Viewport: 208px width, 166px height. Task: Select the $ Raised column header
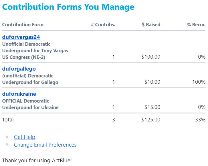151,25
